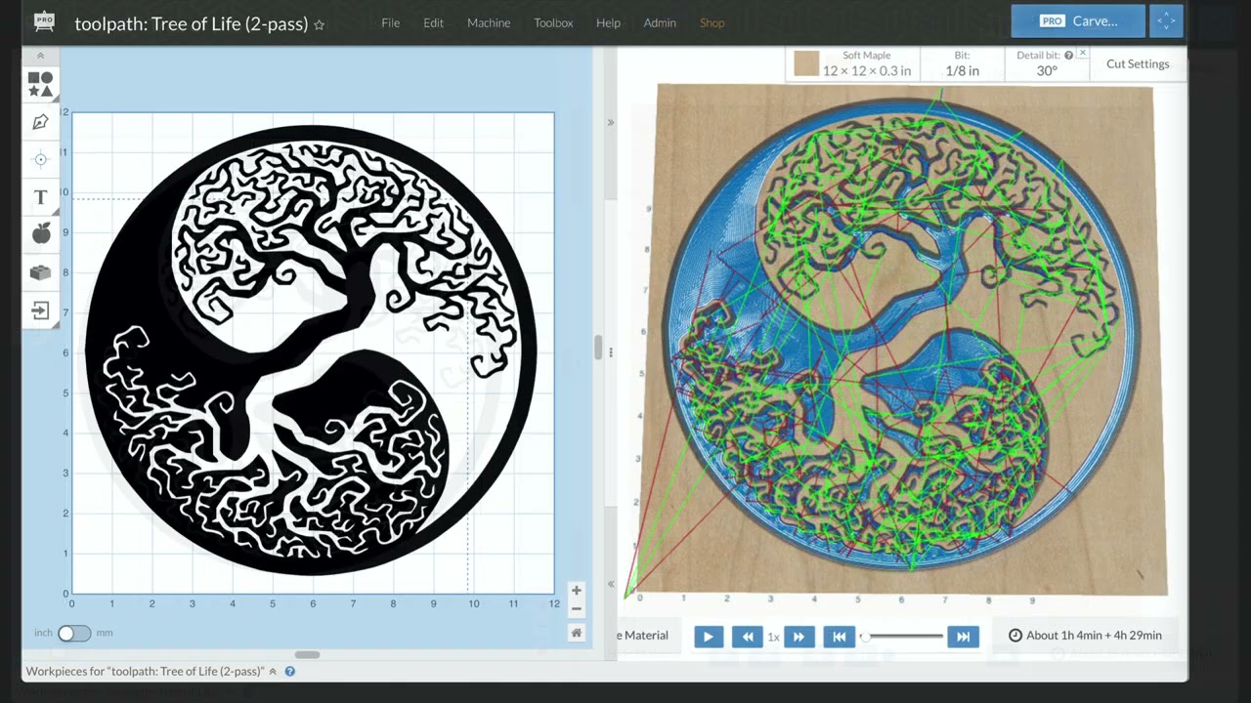Select the Tree of Life design on canvas
Viewport: 1251px width, 703px height.
coord(311,350)
